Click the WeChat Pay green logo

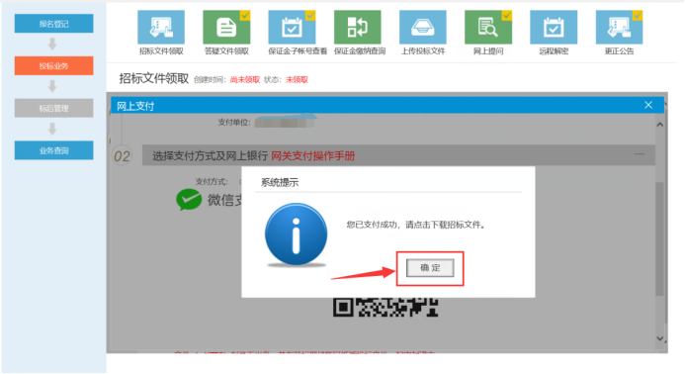click(x=189, y=200)
